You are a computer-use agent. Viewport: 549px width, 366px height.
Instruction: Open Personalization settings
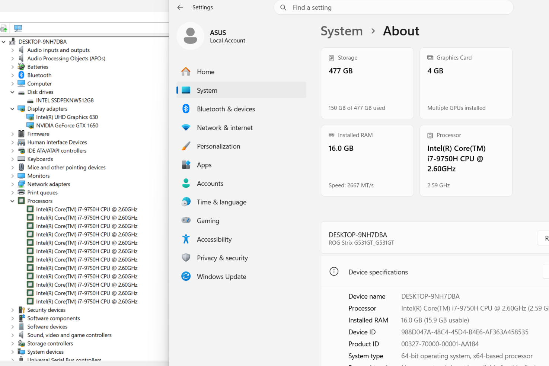click(x=241, y=146)
